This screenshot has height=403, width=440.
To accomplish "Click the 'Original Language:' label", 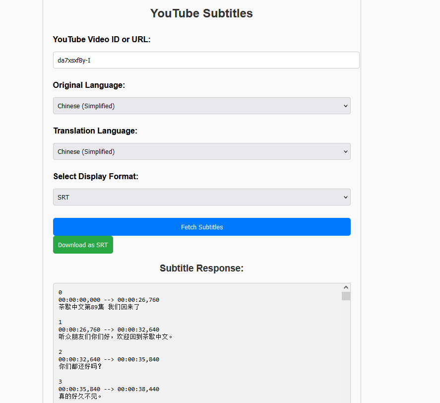I will pos(89,85).
